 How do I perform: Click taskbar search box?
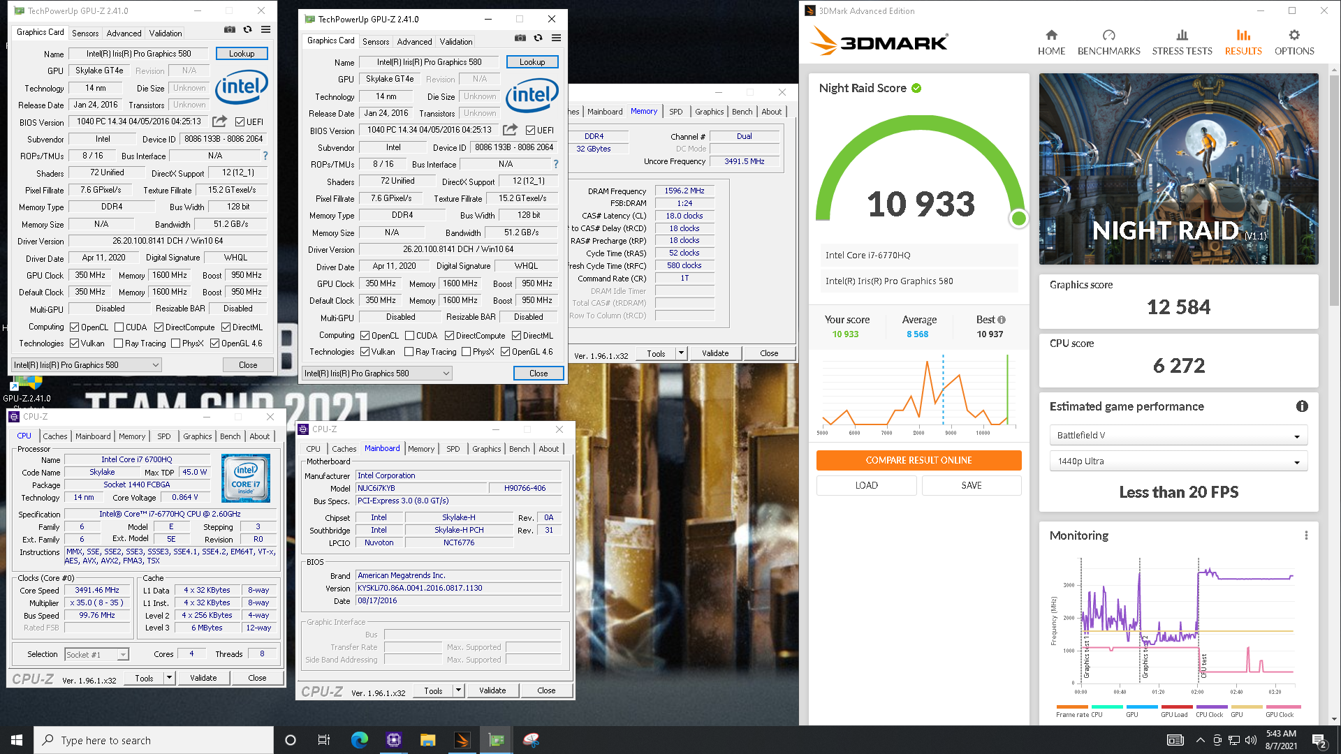pyautogui.click(x=154, y=740)
